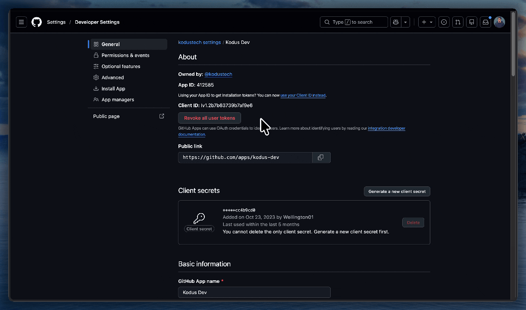Image resolution: width=526 pixels, height=310 pixels.
Task: Open the Advanced settings page
Action: tap(113, 77)
